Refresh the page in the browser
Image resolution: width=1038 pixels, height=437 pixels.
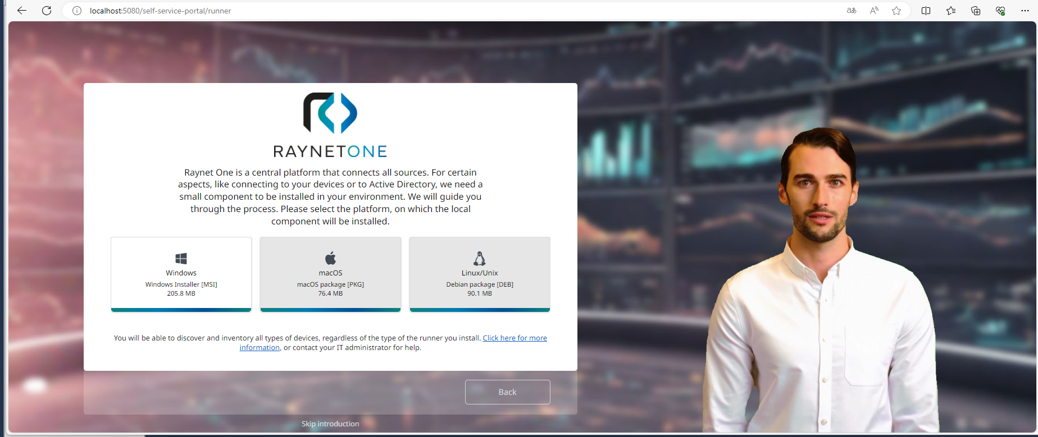click(x=47, y=11)
